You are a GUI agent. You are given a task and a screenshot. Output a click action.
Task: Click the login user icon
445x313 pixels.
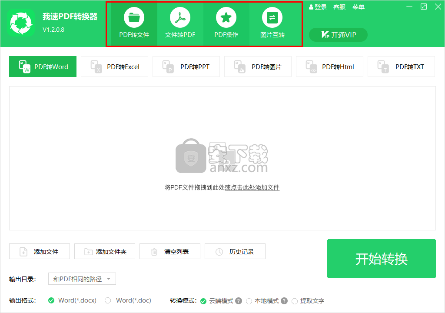click(x=311, y=7)
